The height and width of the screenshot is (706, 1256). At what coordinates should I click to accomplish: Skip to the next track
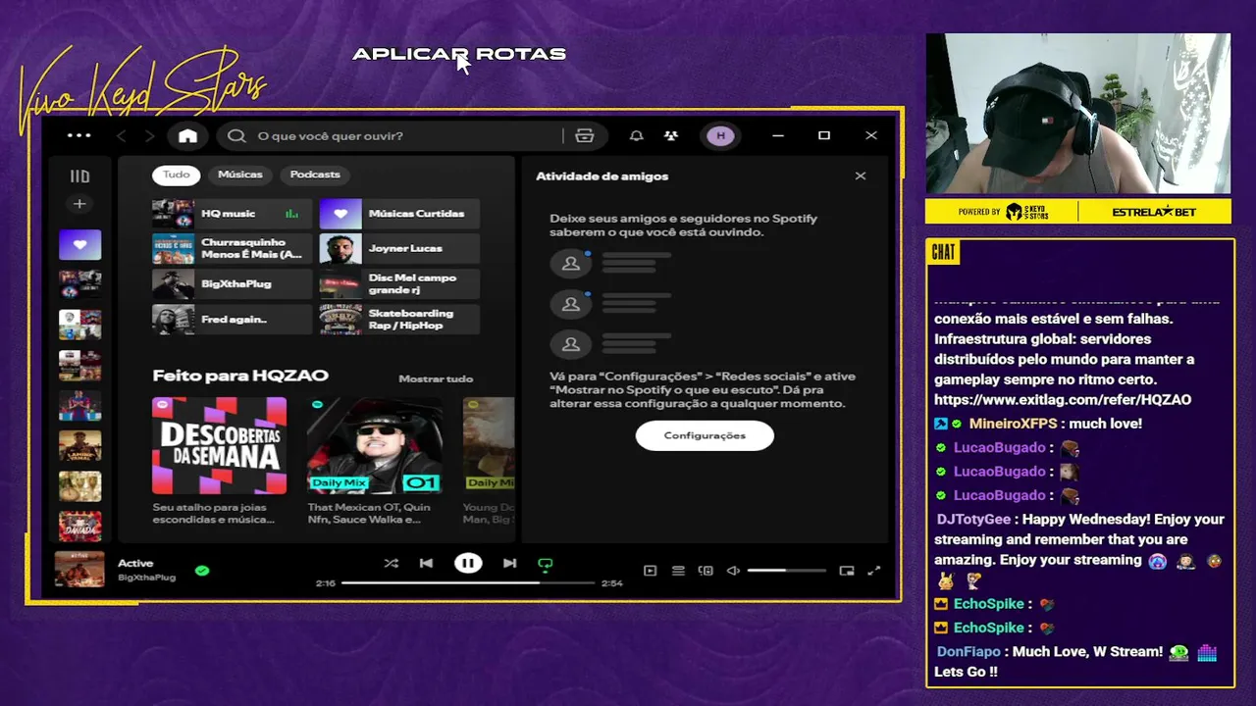509,564
